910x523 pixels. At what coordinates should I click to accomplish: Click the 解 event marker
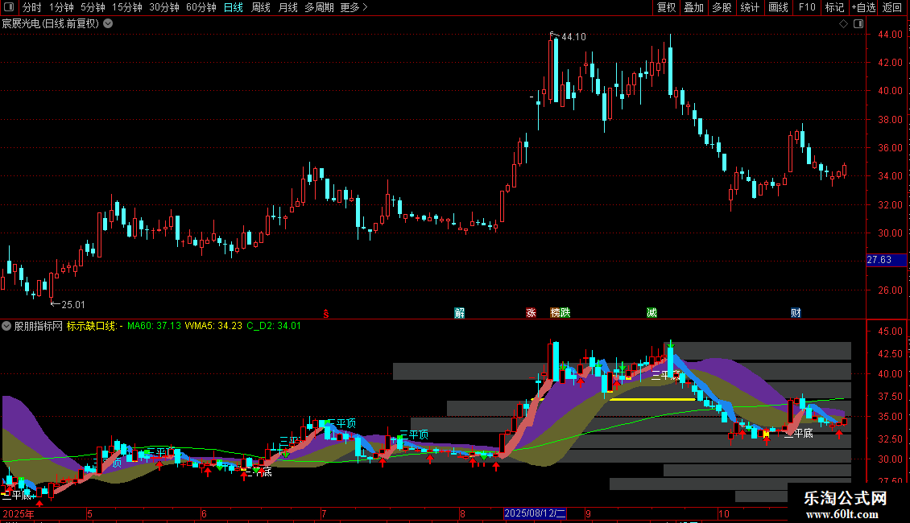[x=460, y=313]
